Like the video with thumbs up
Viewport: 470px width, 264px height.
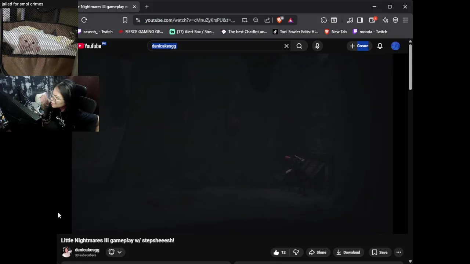[279, 252]
